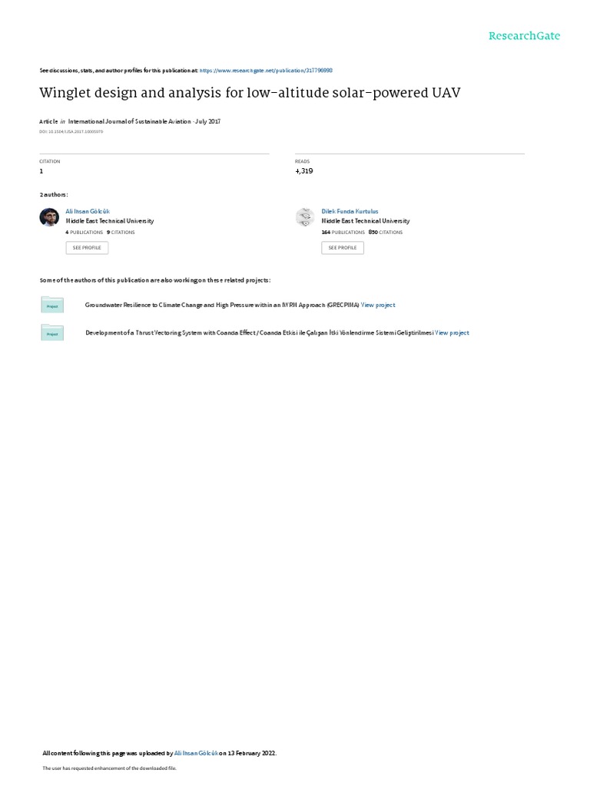The width and height of the screenshot is (590, 786).
Task: Open Ali Ihsan Gölcük's profile photo
Action: (49, 217)
